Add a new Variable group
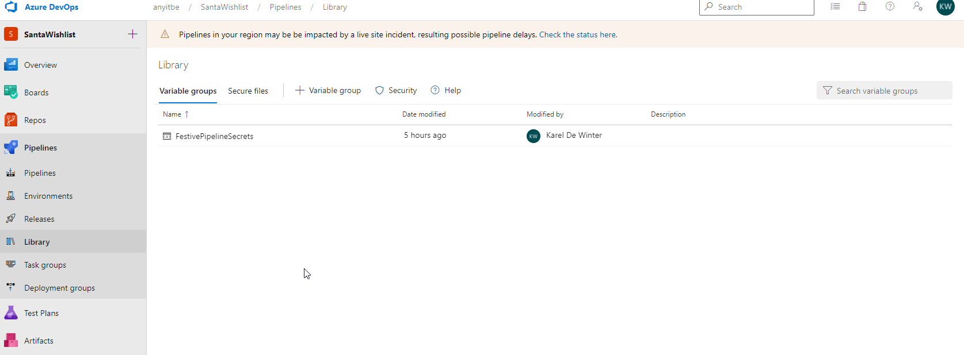Viewport: 964px width, 355px height. [328, 90]
